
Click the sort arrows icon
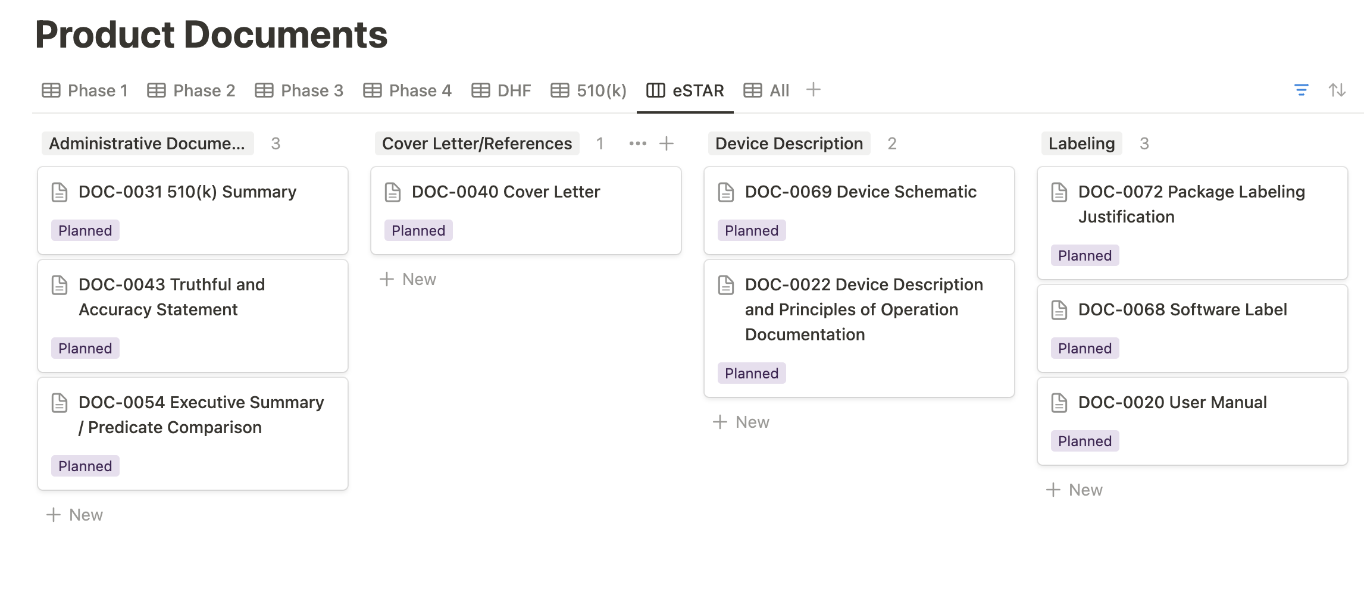pyautogui.click(x=1337, y=90)
